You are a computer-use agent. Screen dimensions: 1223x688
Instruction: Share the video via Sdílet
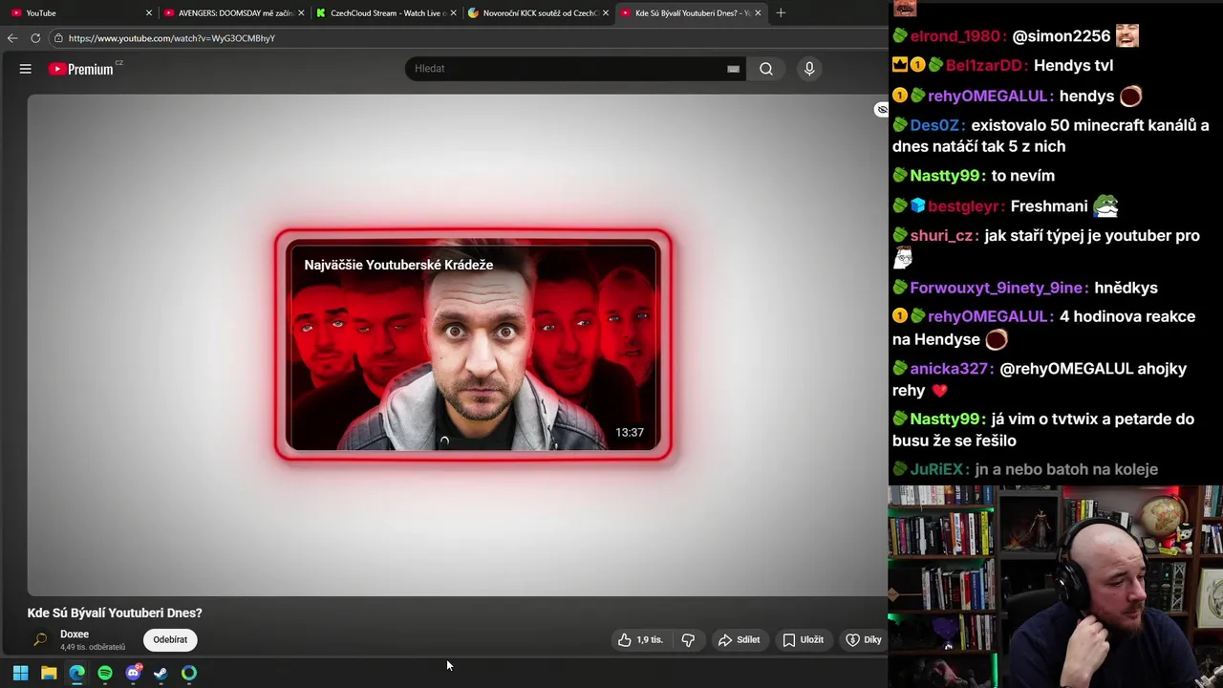[740, 640]
